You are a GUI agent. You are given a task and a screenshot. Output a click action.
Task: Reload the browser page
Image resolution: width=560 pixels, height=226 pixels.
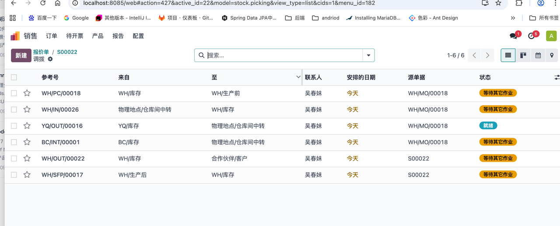42,3
